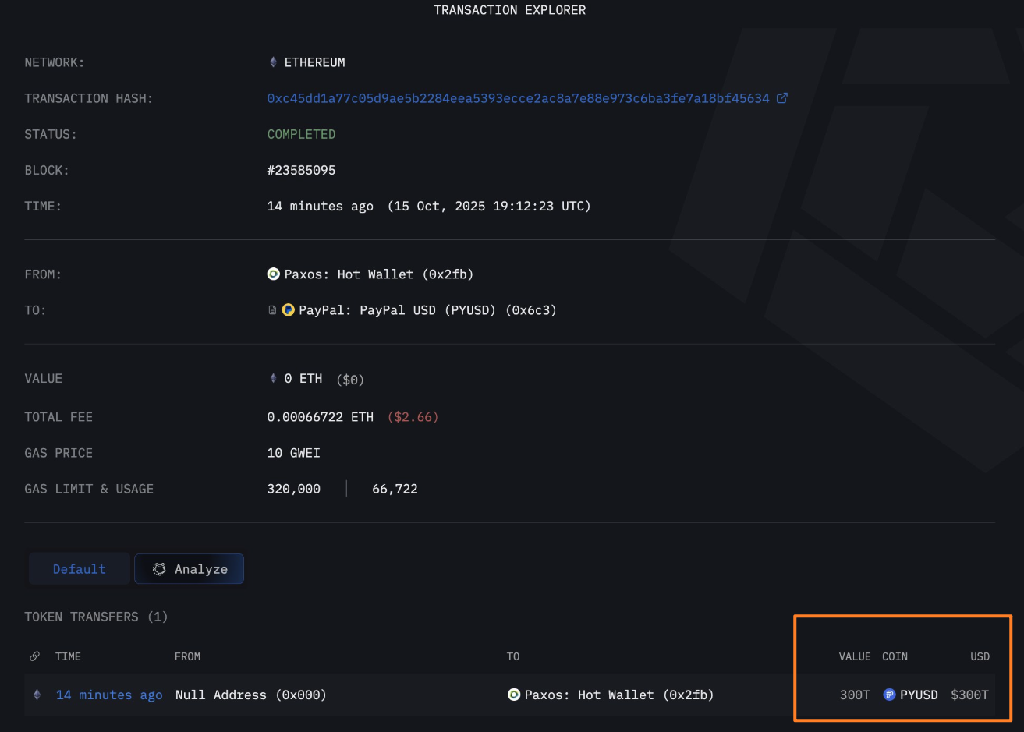This screenshot has width=1024, height=732.
Task: Open Paxos: Hot Wallet in the FROM row
Action: coord(378,274)
